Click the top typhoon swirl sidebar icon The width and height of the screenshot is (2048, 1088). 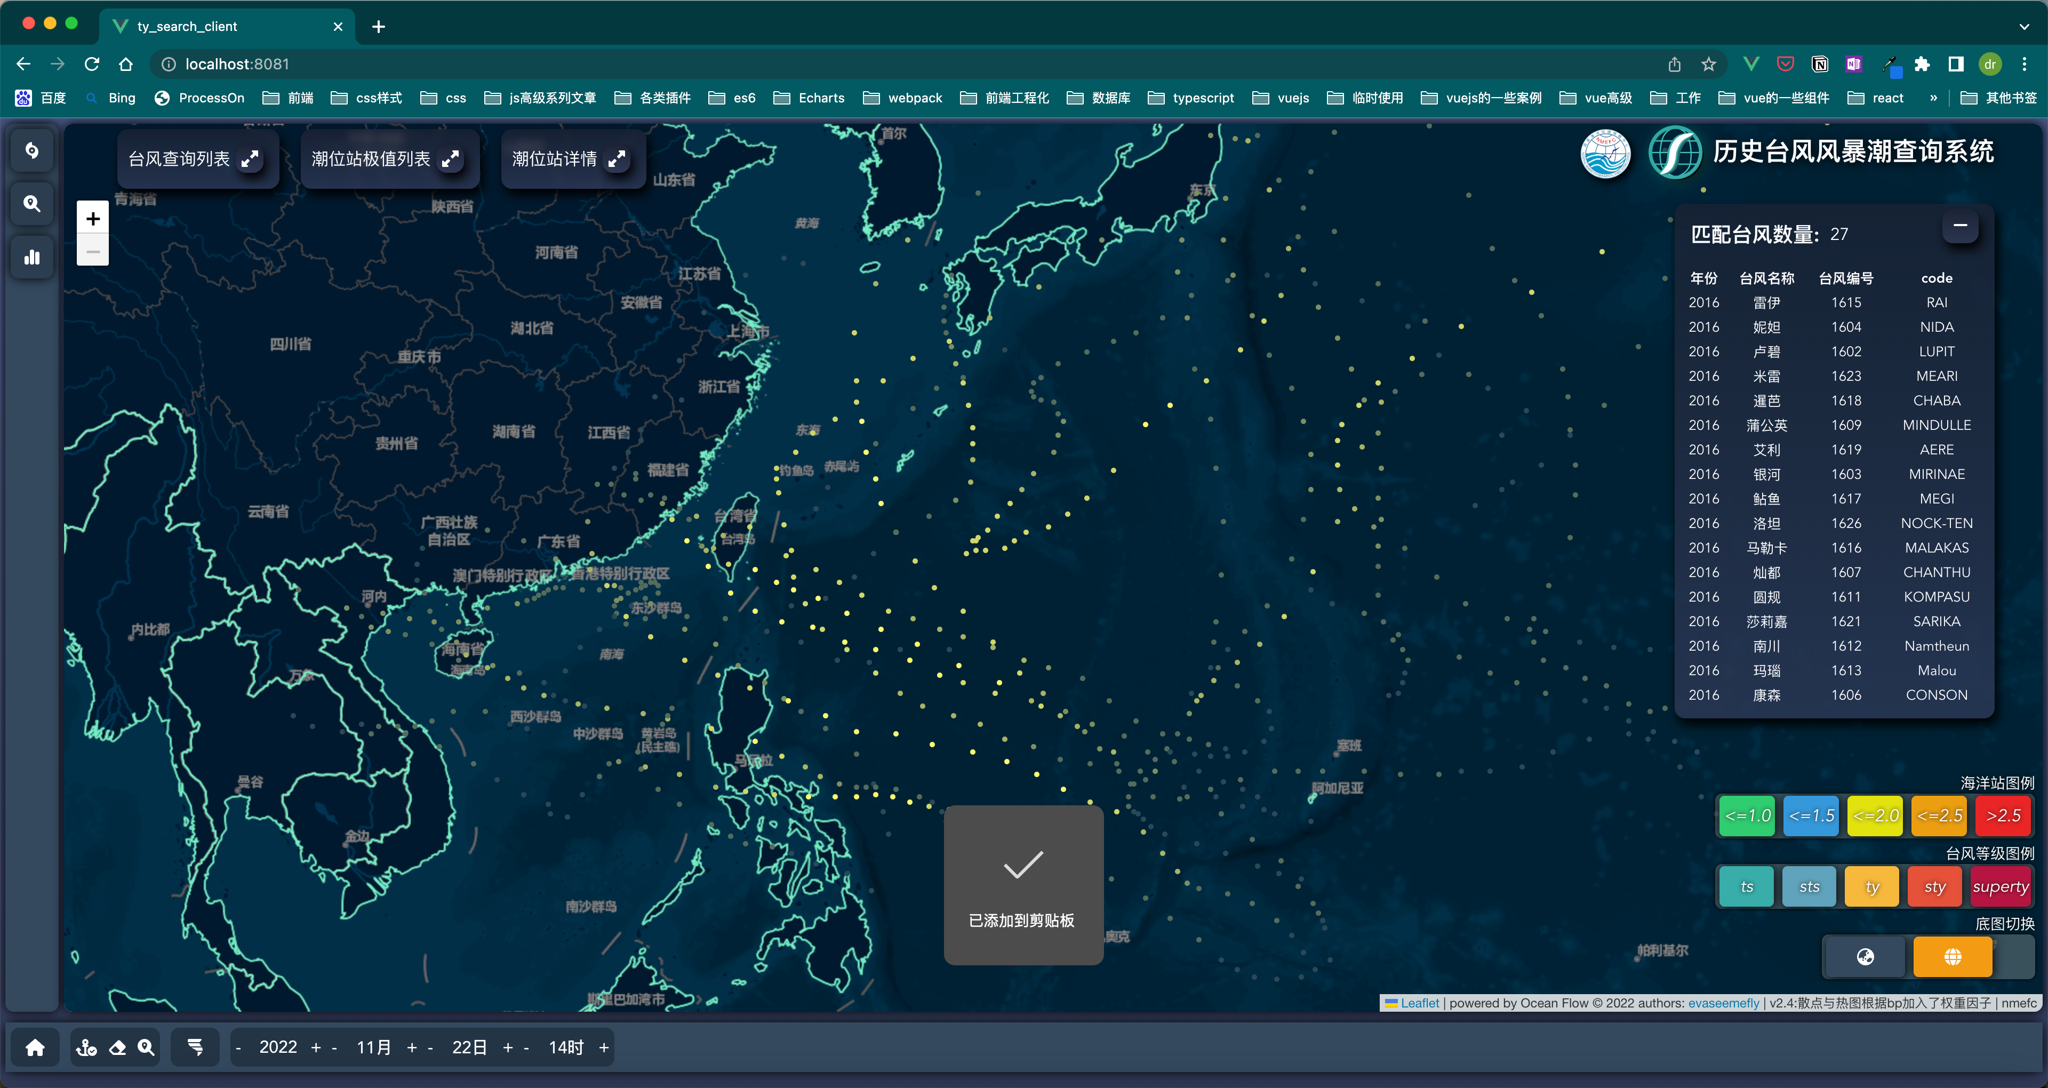[32, 150]
